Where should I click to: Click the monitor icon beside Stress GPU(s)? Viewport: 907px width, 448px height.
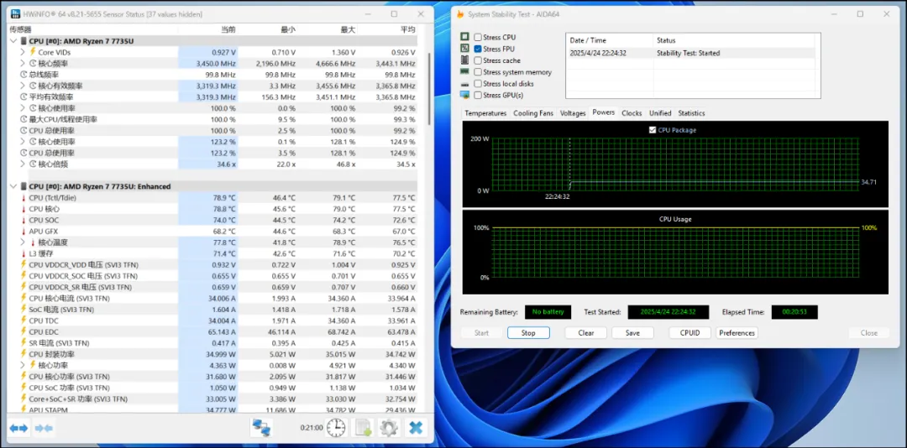click(464, 95)
